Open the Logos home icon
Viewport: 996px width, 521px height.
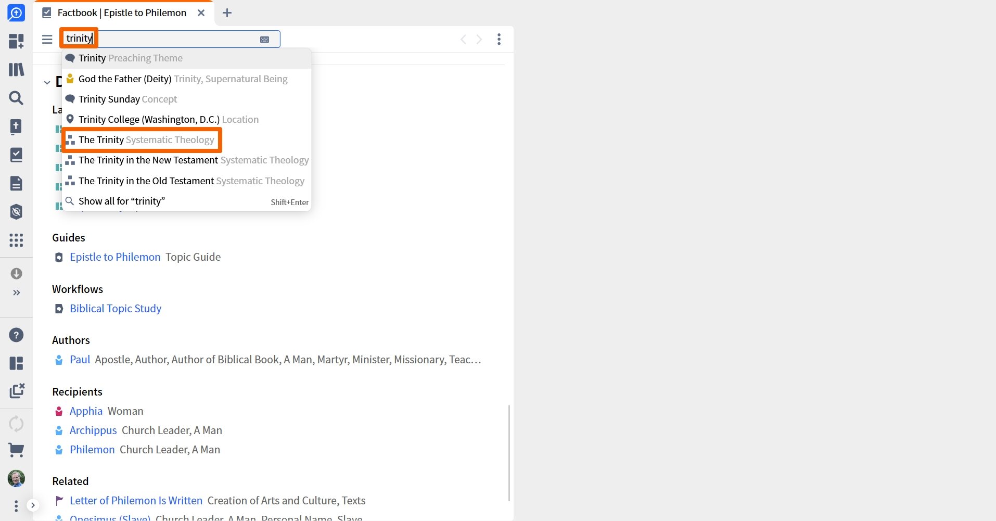[16, 13]
